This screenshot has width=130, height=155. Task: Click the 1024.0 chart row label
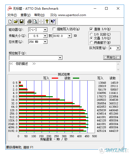[x=13, y=120]
